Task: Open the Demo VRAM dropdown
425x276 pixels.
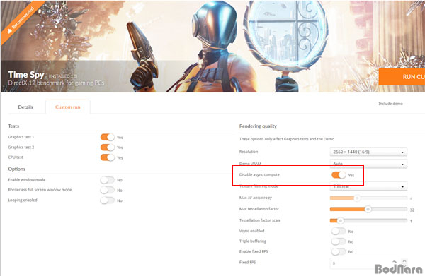Action: 368,164
